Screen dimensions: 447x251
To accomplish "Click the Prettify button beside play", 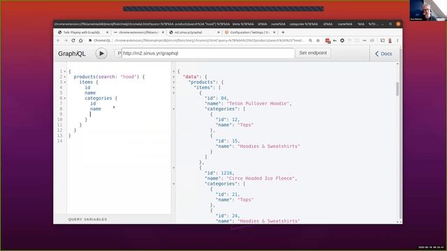I will click(118, 53).
